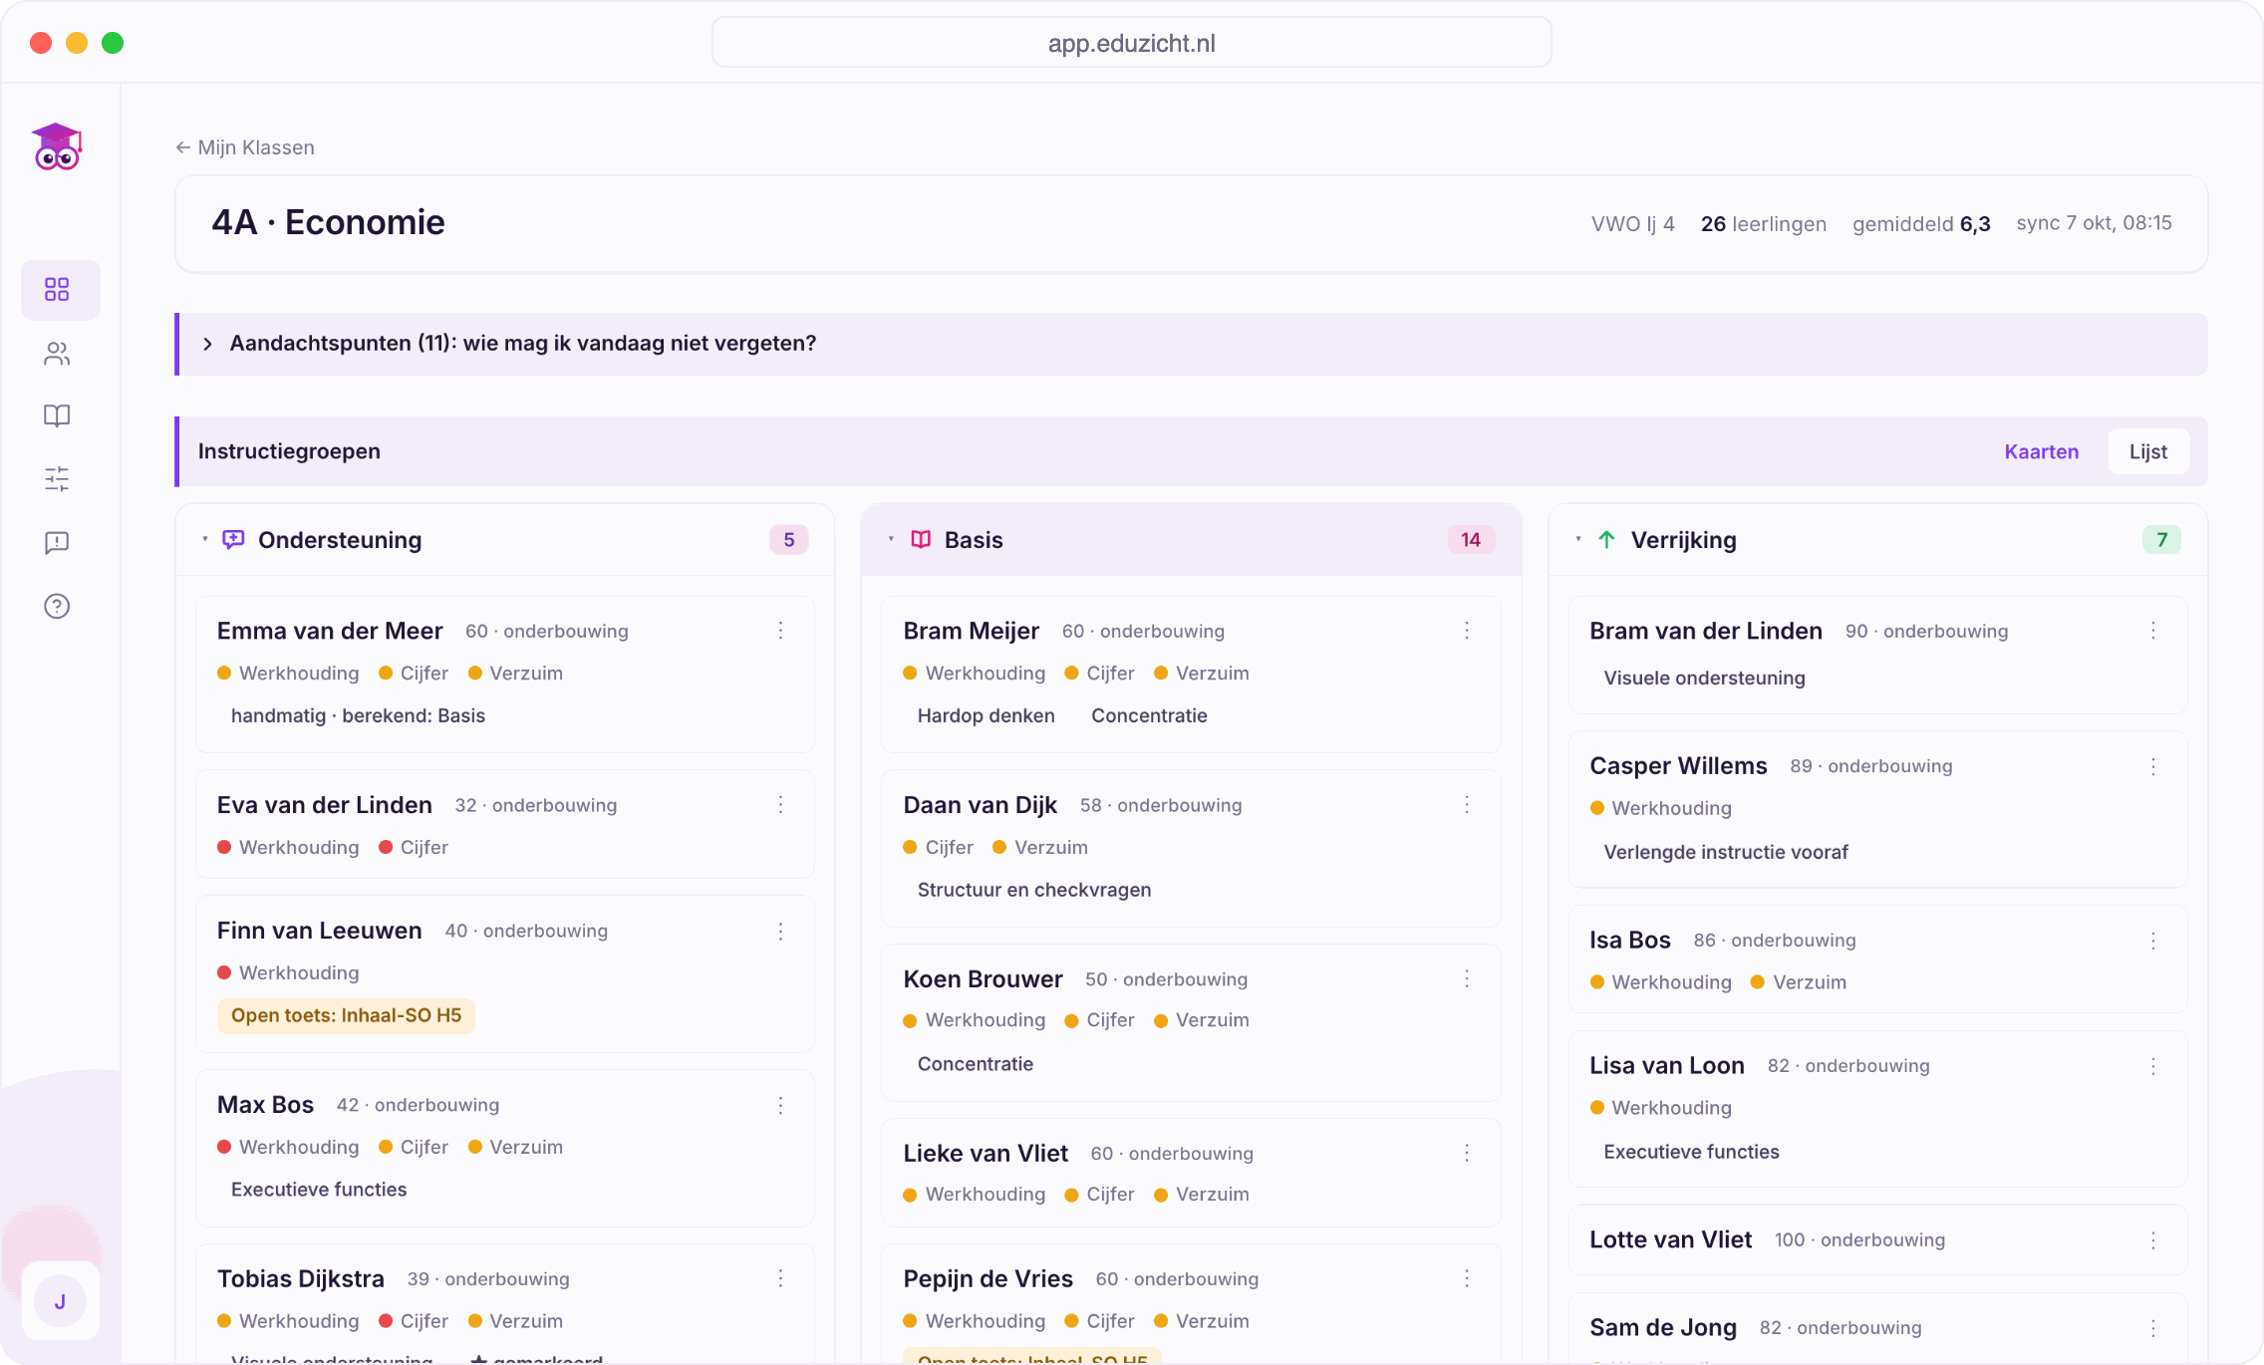
Task: Collapse the Basis group
Action: click(891, 540)
